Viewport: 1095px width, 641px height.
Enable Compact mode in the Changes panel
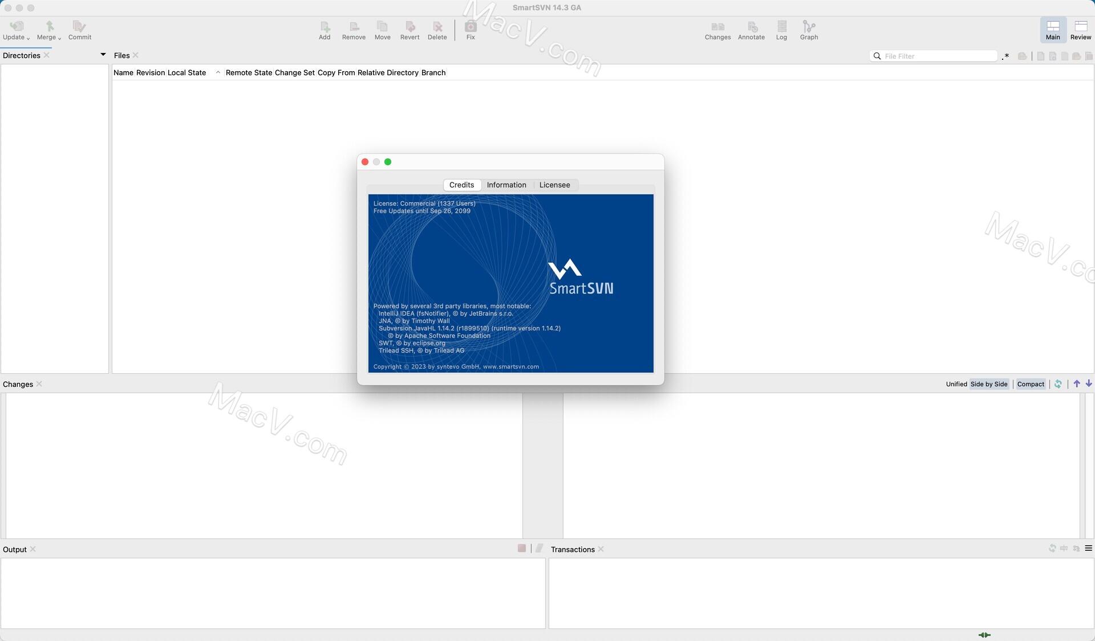[1030, 383]
